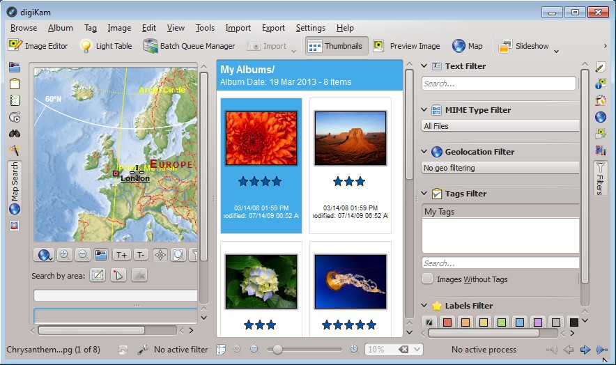The image size is (616, 365).
Task: Select the jellyfish thumbnail
Action: [x=350, y=281]
